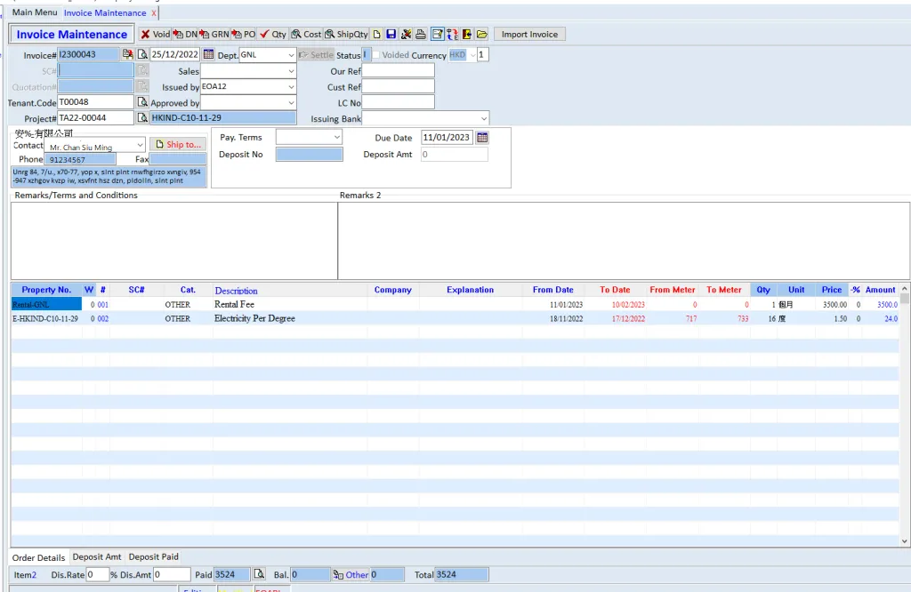Click the Ship to... button
Image resolution: width=911 pixels, height=592 pixels.
(x=177, y=144)
